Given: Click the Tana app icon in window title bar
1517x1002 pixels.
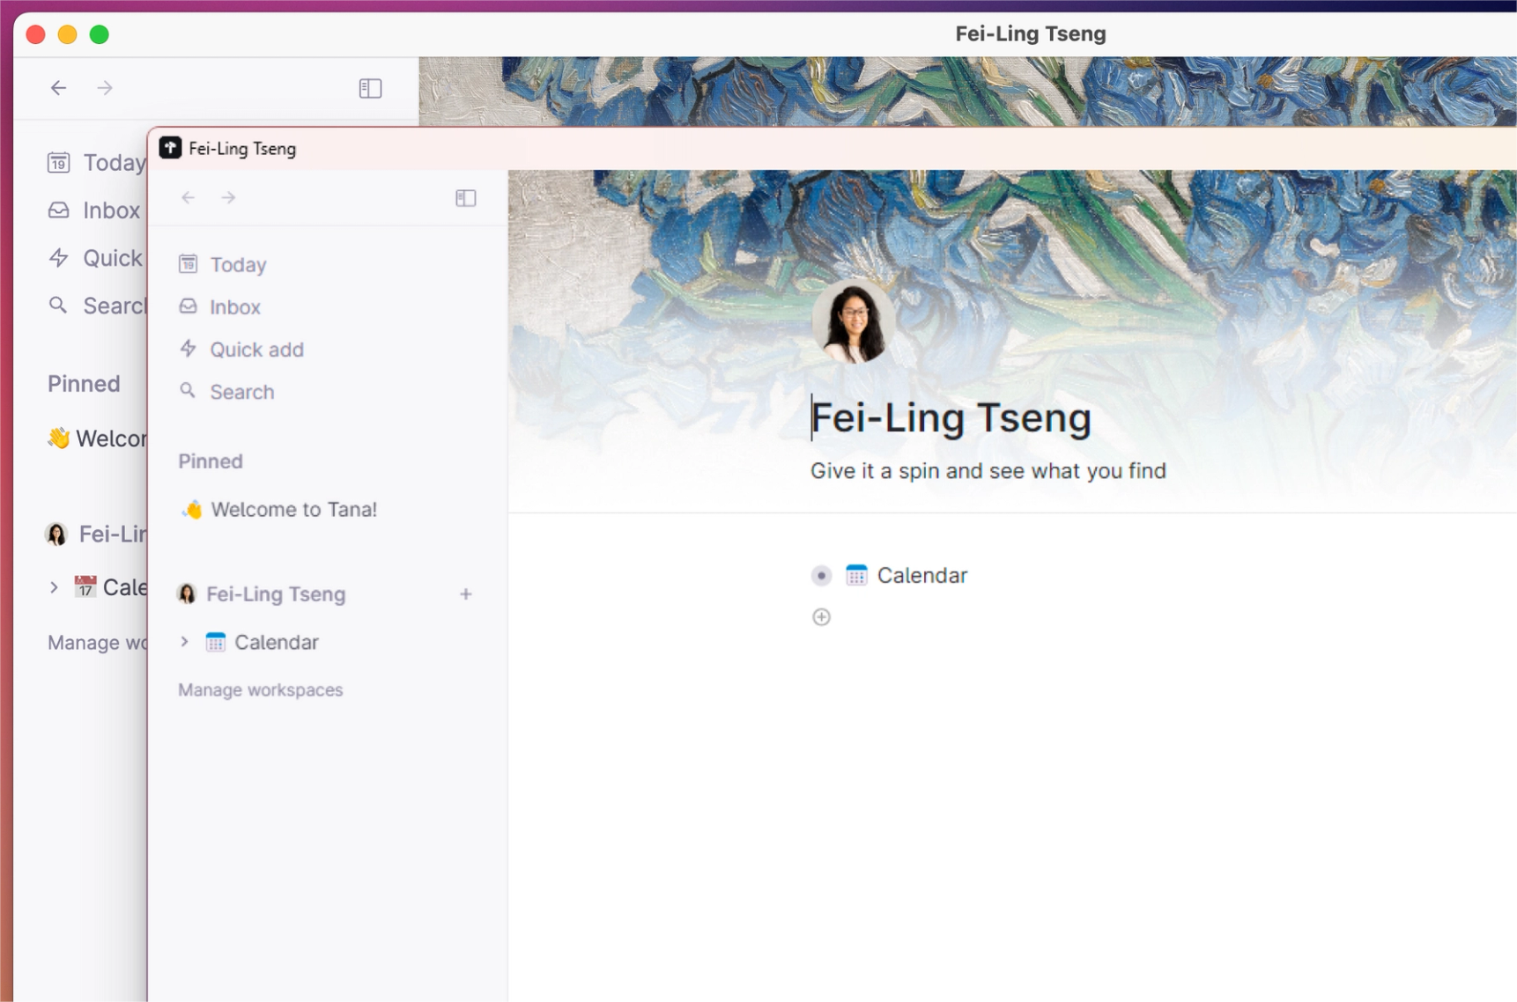Looking at the screenshot, I should pyautogui.click(x=170, y=148).
